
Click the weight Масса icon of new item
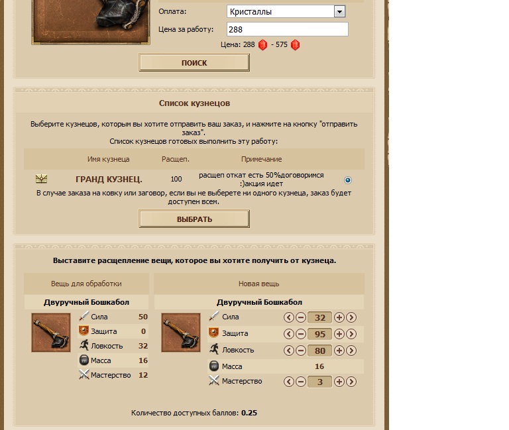coord(214,366)
